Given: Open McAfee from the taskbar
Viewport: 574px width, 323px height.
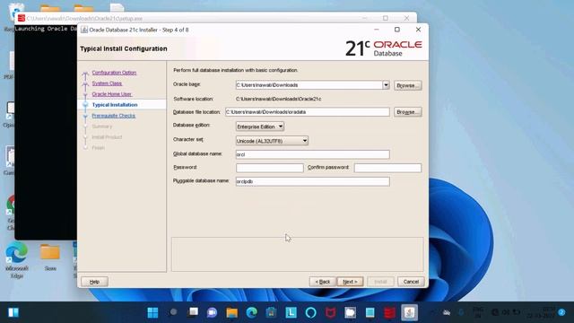Looking at the screenshot, I should click(331, 312).
